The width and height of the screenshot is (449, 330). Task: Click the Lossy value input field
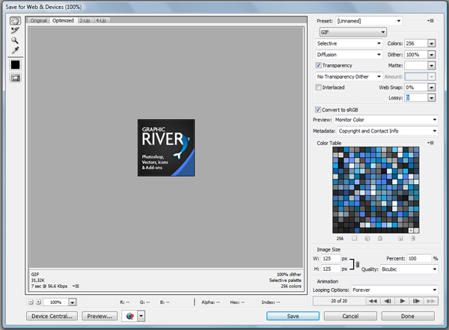point(416,98)
